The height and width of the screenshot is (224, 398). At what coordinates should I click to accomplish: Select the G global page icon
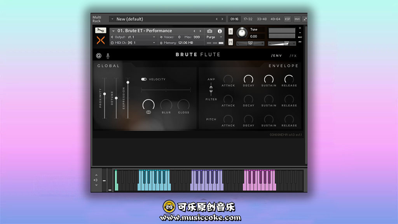pyautogui.click(x=99, y=56)
